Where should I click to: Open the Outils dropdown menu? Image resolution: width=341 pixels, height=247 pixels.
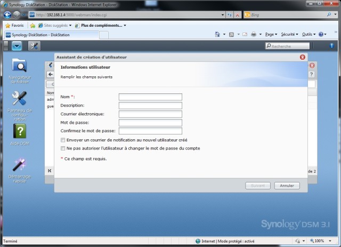[x=308, y=35]
